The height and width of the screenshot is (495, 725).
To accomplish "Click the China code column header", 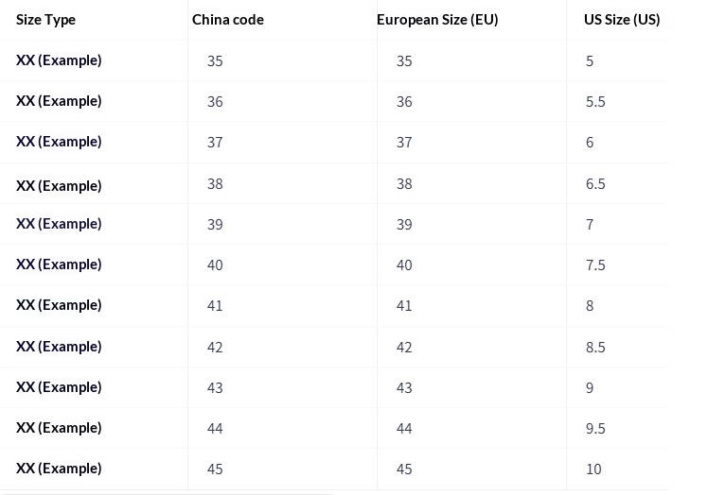I will [227, 20].
